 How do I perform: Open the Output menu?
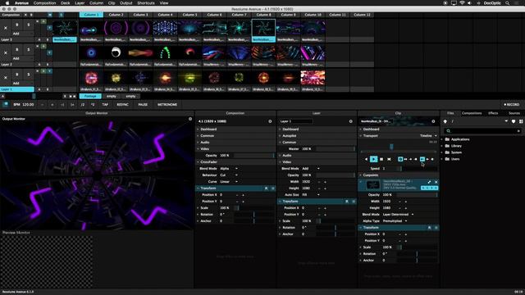click(x=126, y=3)
